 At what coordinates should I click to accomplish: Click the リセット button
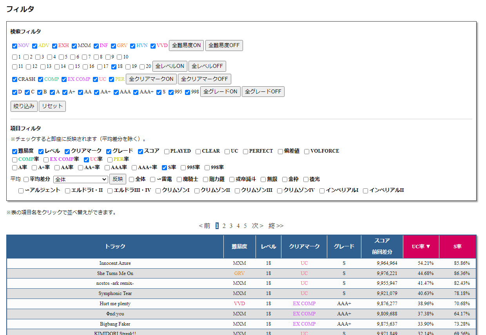[x=52, y=106]
